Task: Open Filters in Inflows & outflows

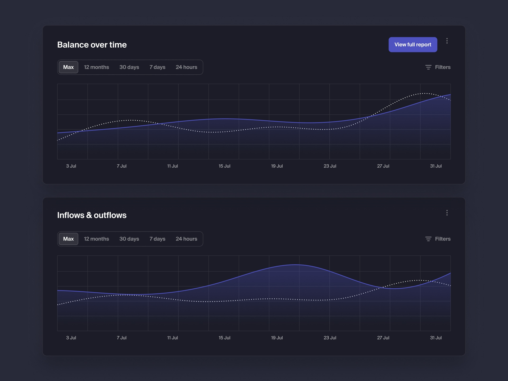Action: tap(442, 239)
